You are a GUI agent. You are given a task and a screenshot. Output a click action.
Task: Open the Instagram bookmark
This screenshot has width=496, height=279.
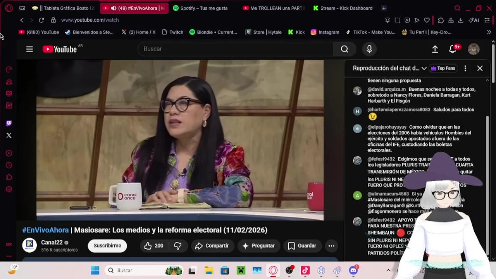pyautogui.click(x=325, y=32)
